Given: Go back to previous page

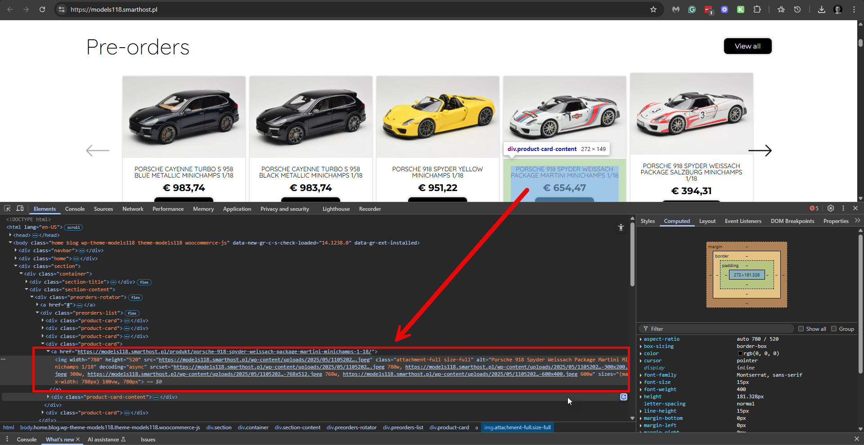Looking at the screenshot, I should [x=10, y=9].
